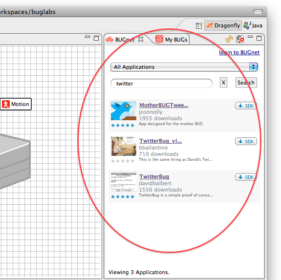The width and height of the screenshot is (281, 280).
Task: Click author name jconnolly
Action: pyautogui.click(x=151, y=112)
